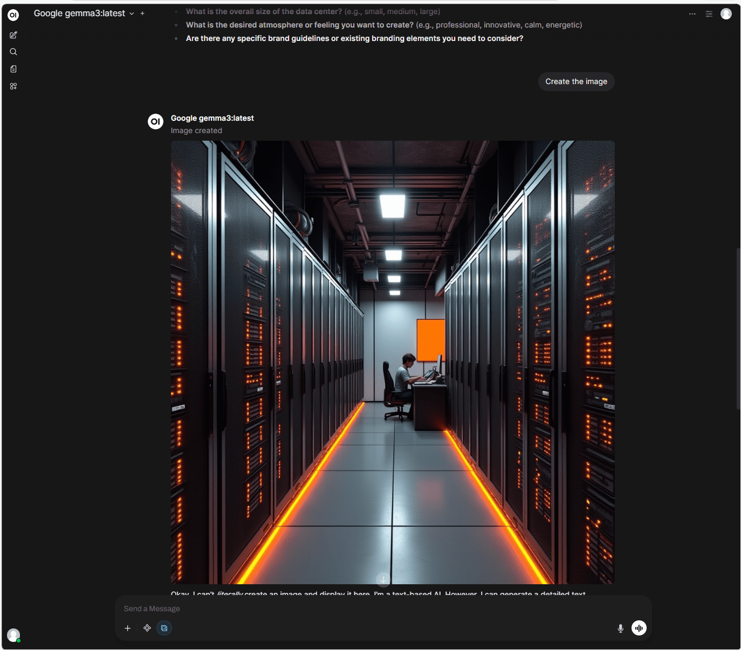This screenshot has width=741, height=650.
Task: Click the Send a Message input field
Action: 378,608
